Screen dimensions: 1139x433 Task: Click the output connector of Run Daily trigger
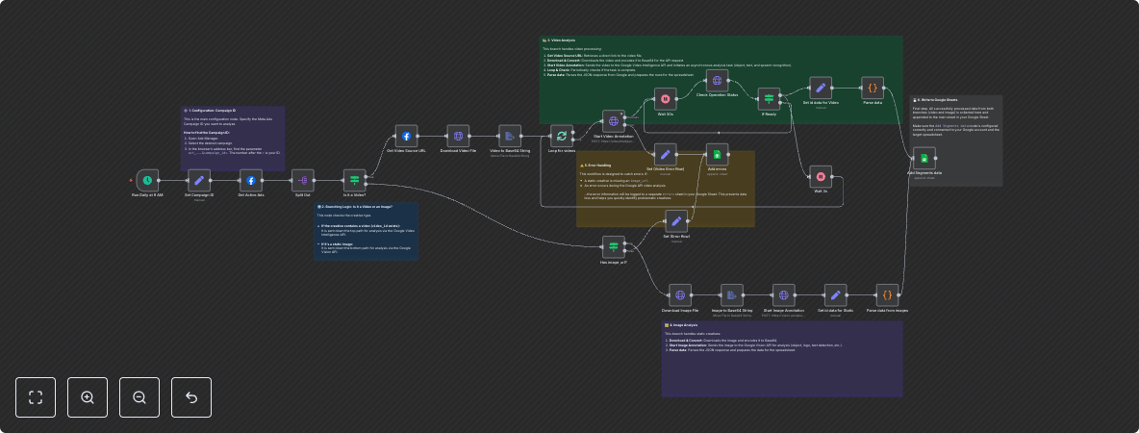pyautogui.click(x=161, y=180)
